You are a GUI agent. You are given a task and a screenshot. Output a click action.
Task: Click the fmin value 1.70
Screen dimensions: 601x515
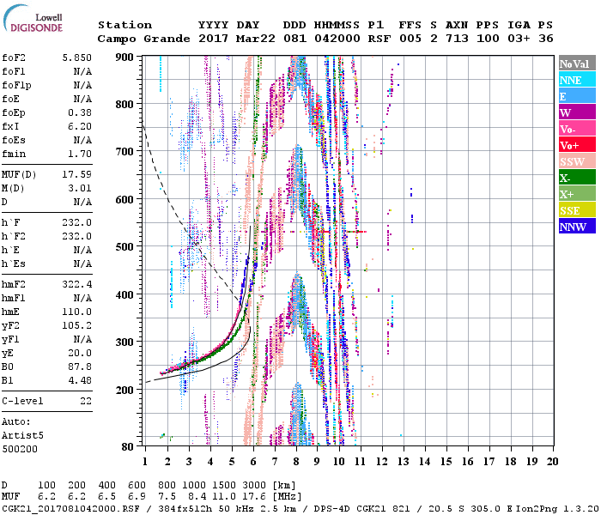pos(80,154)
